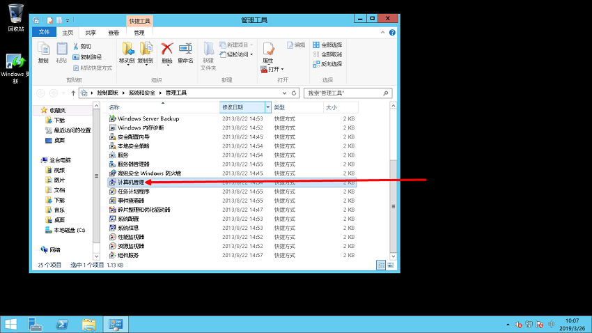Click the Shortcut Tools (快捷工具) tab
The image size is (592, 333).
click(x=140, y=21)
